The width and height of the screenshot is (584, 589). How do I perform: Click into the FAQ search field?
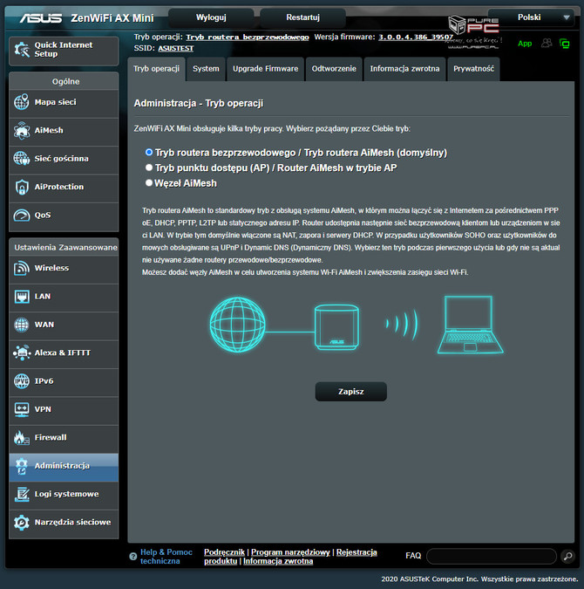(x=492, y=557)
